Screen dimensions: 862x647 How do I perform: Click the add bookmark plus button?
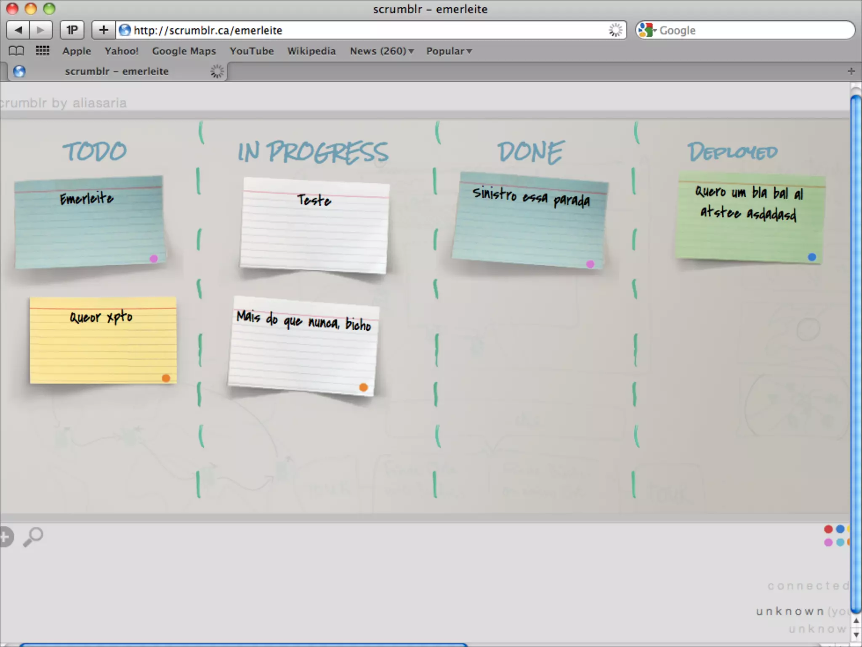(x=104, y=30)
